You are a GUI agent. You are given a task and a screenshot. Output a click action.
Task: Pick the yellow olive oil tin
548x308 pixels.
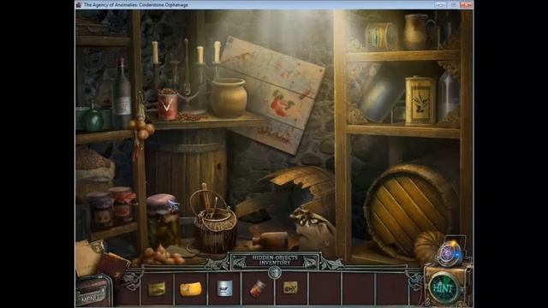(420, 101)
